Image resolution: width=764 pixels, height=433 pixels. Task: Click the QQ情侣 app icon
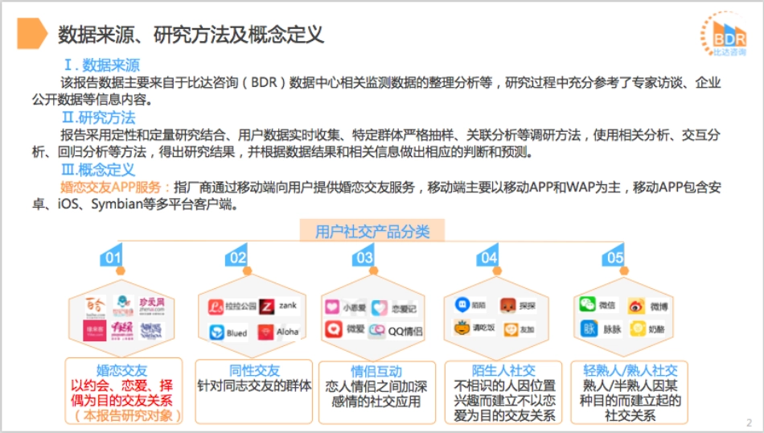376,331
